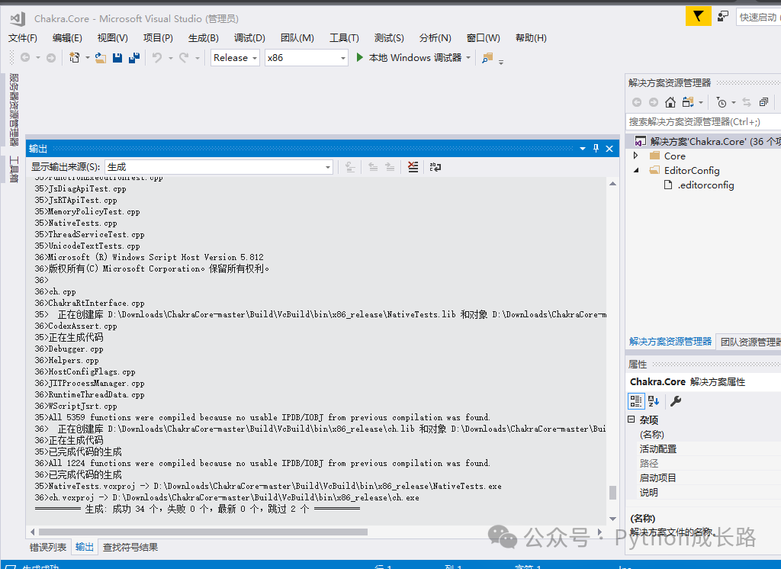Open the 生成(B) menu
781x569 pixels.
coord(203,38)
